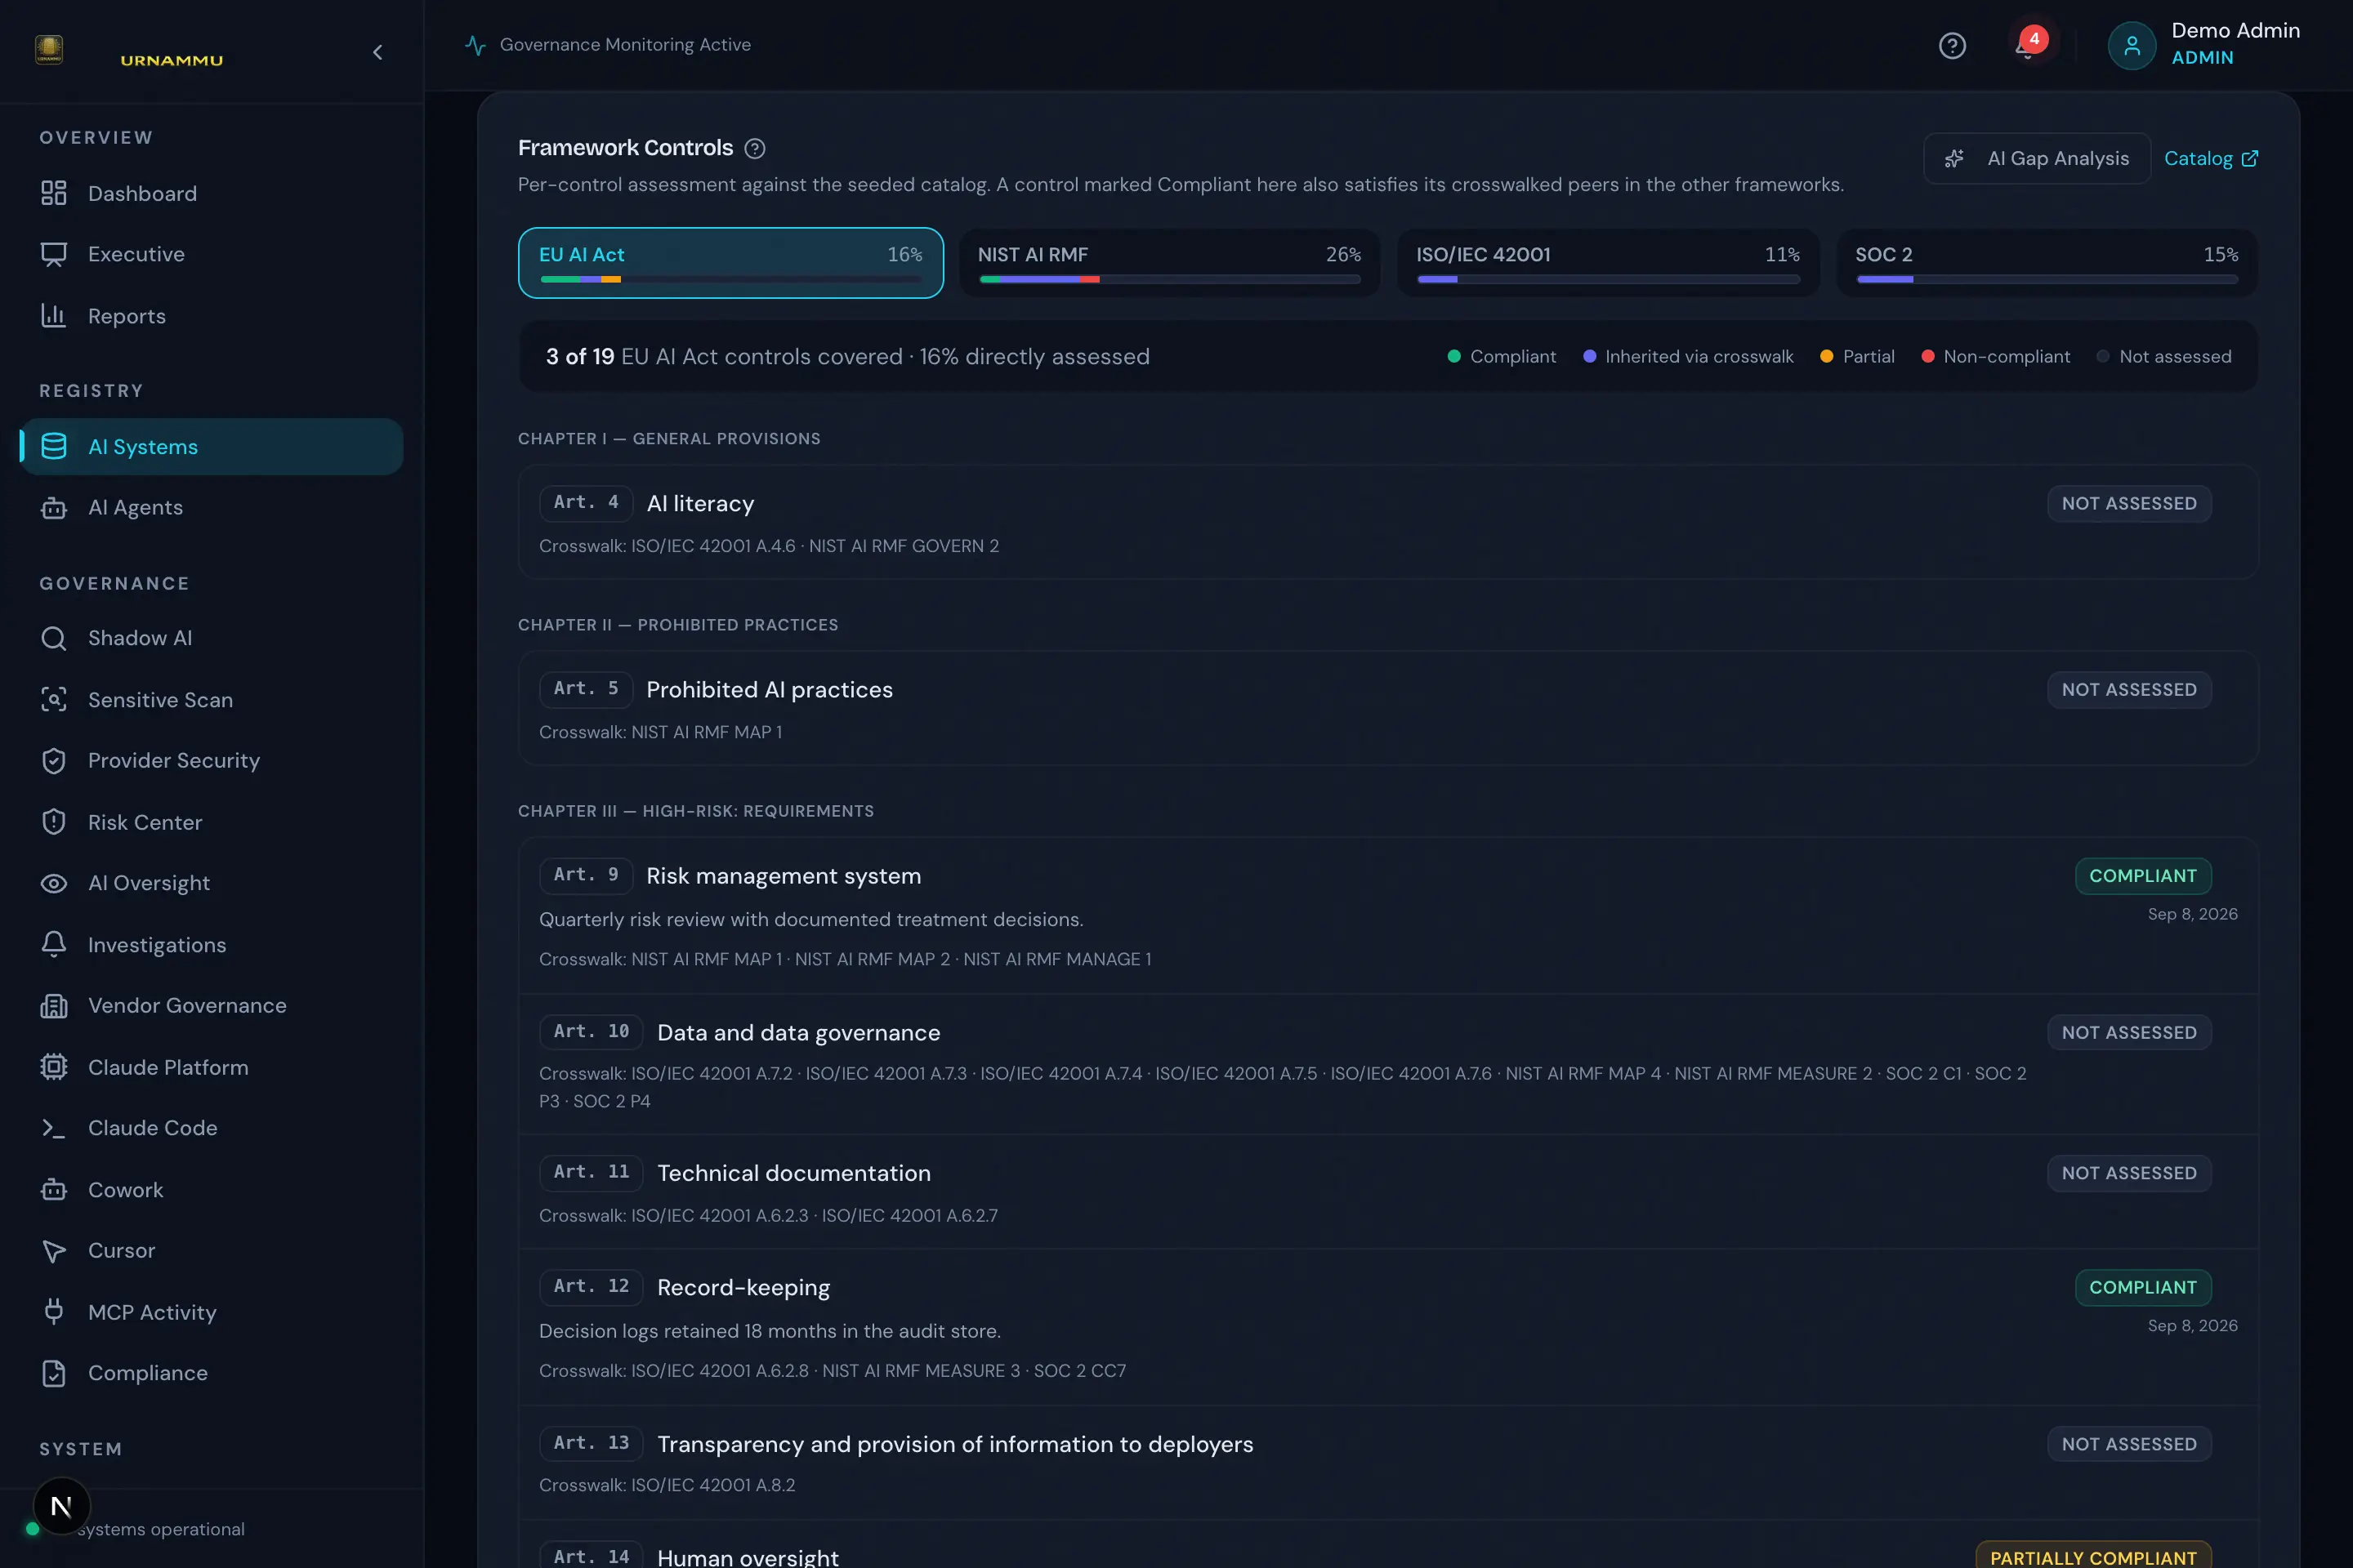2353x1568 pixels.
Task: Click SOC 2 coverage progress bar
Action: coord(2047,280)
